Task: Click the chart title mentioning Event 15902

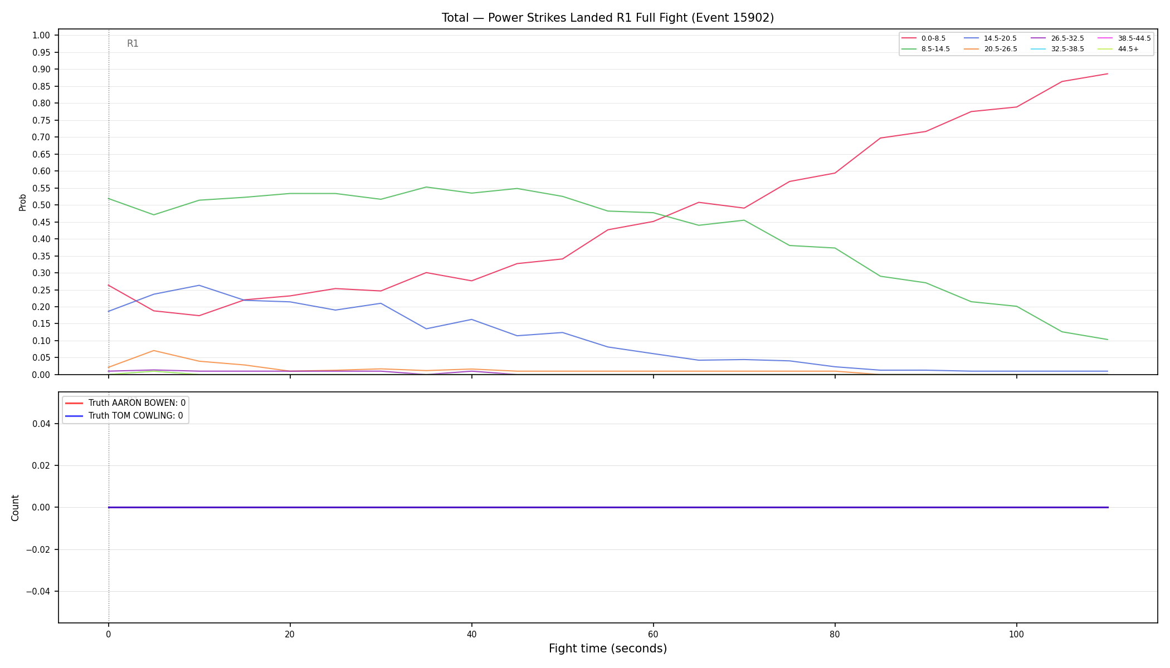Action: 608,18
